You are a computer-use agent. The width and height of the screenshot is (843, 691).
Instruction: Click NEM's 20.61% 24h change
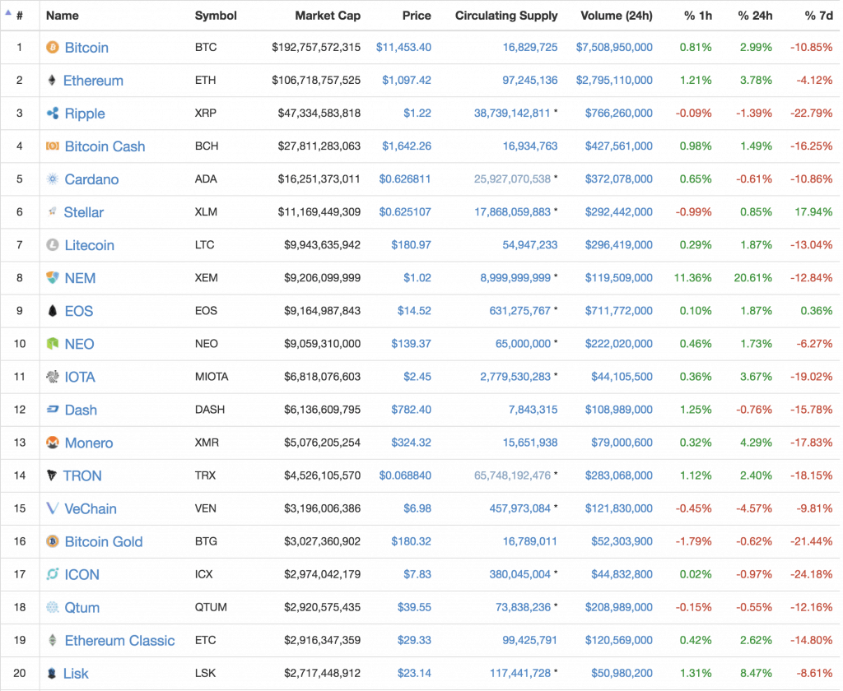pos(753,278)
